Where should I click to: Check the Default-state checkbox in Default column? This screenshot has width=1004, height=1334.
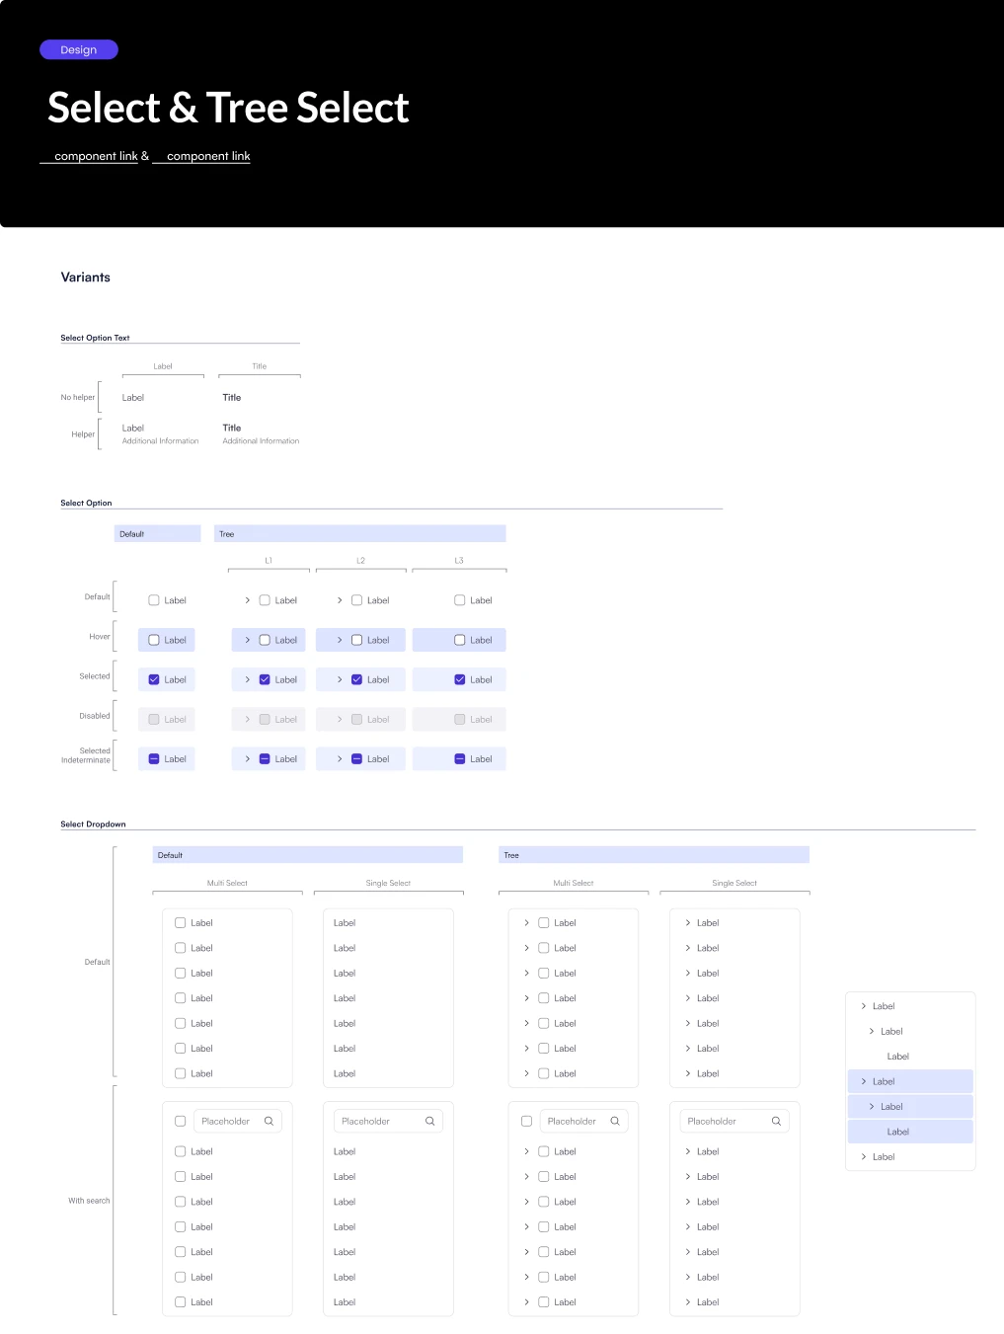click(x=154, y=600)
